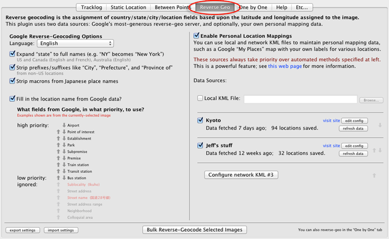Click import settings button
Image resolution: width=389 pixels, height=239 pixels.
point(61,230)
